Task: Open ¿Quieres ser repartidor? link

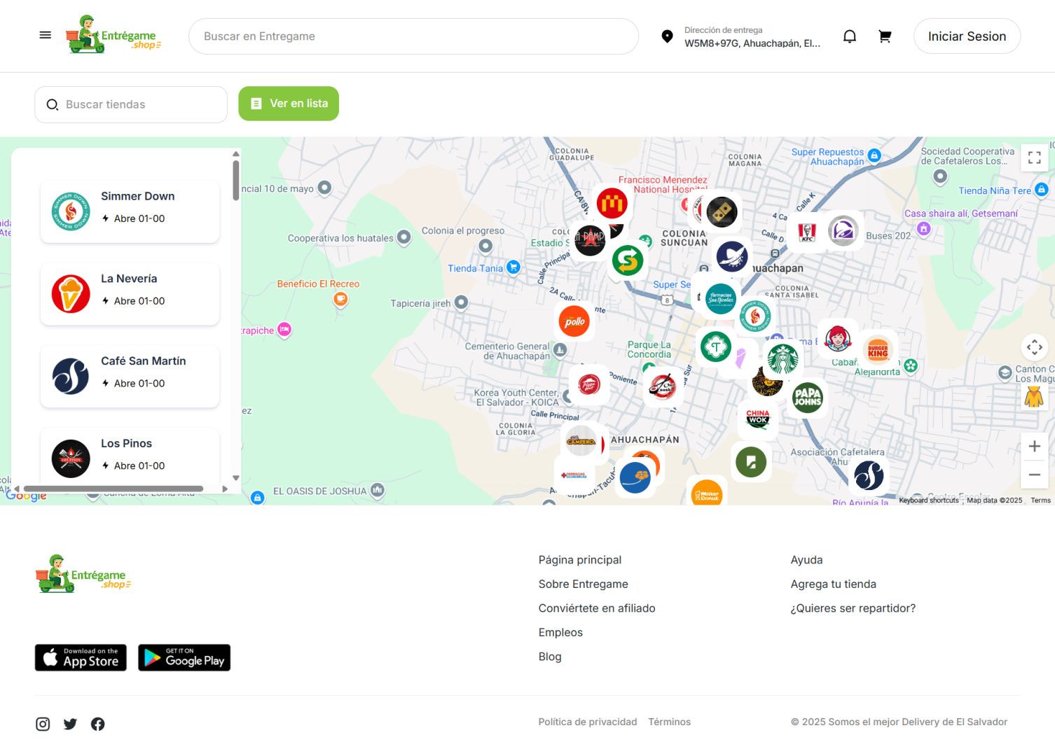Action: tap(853, 608)
